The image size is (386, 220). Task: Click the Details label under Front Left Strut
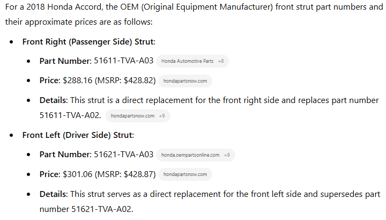point(53,194)
